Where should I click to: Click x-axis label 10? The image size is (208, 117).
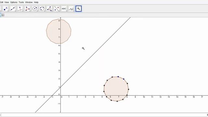click(x=144, y=97)
